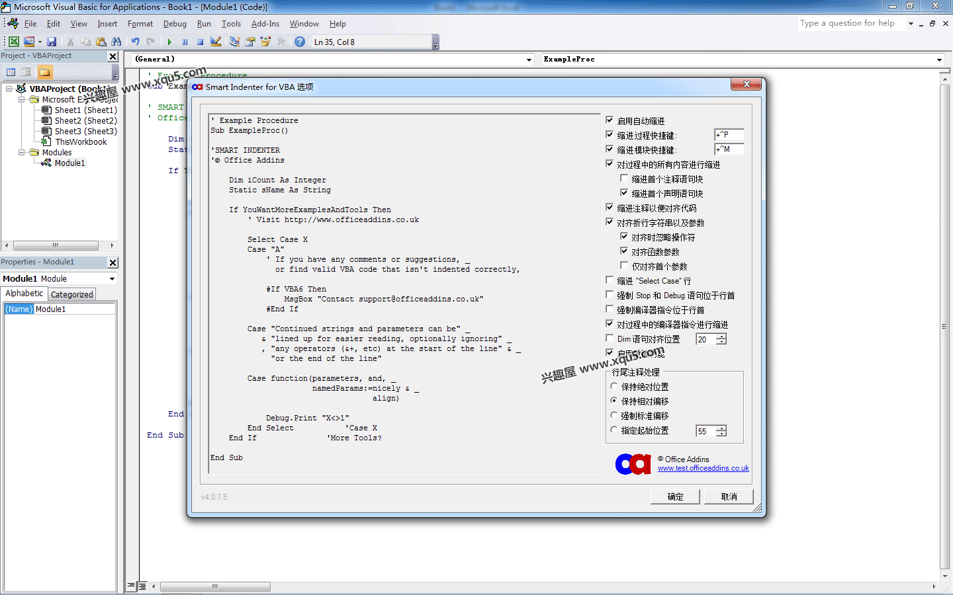Switch to Categorized tab in Properties

coord(72,294)
